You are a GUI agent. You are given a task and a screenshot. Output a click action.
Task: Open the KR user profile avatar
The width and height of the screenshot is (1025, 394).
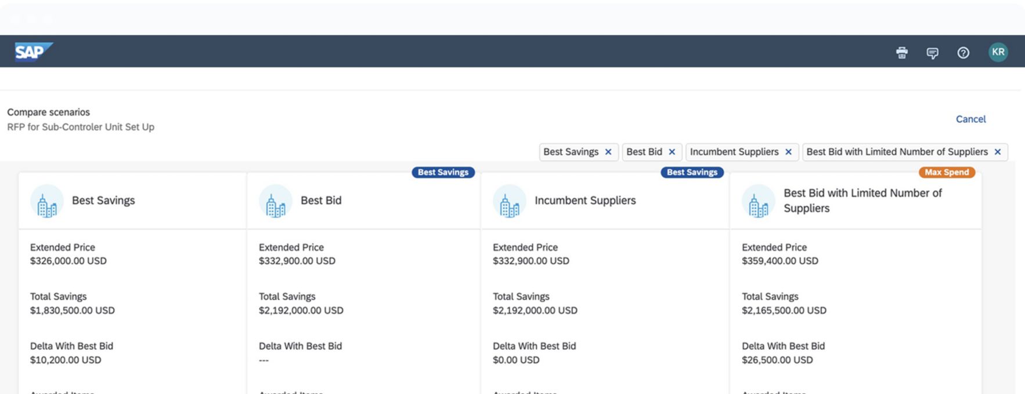click(x=998, y=52)
